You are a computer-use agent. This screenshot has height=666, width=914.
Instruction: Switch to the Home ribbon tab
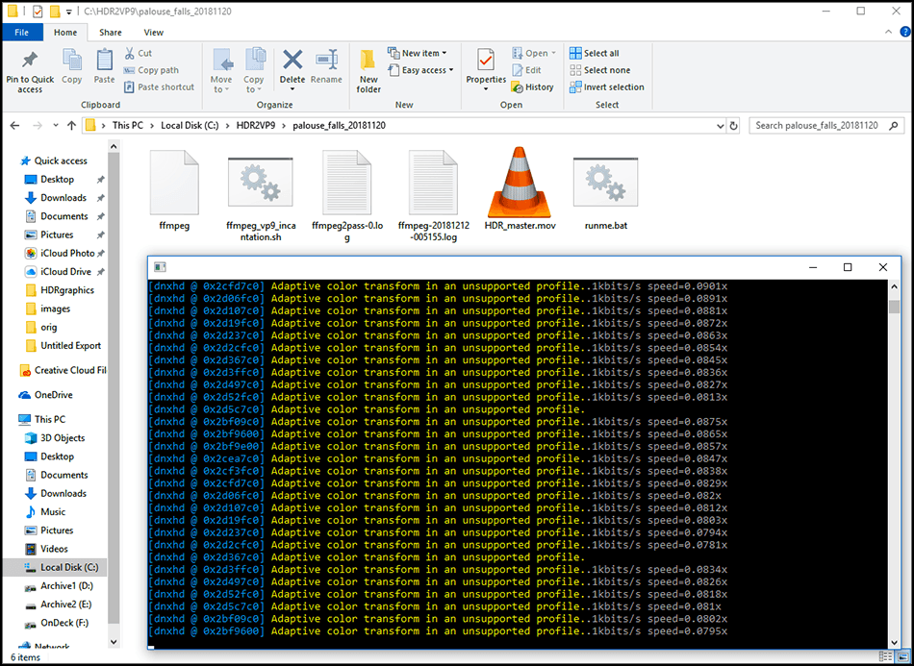point(65,33)
